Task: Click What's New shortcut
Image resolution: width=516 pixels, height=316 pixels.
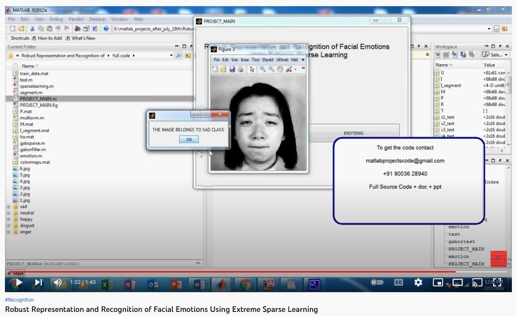Action: [x=80, y=38]
